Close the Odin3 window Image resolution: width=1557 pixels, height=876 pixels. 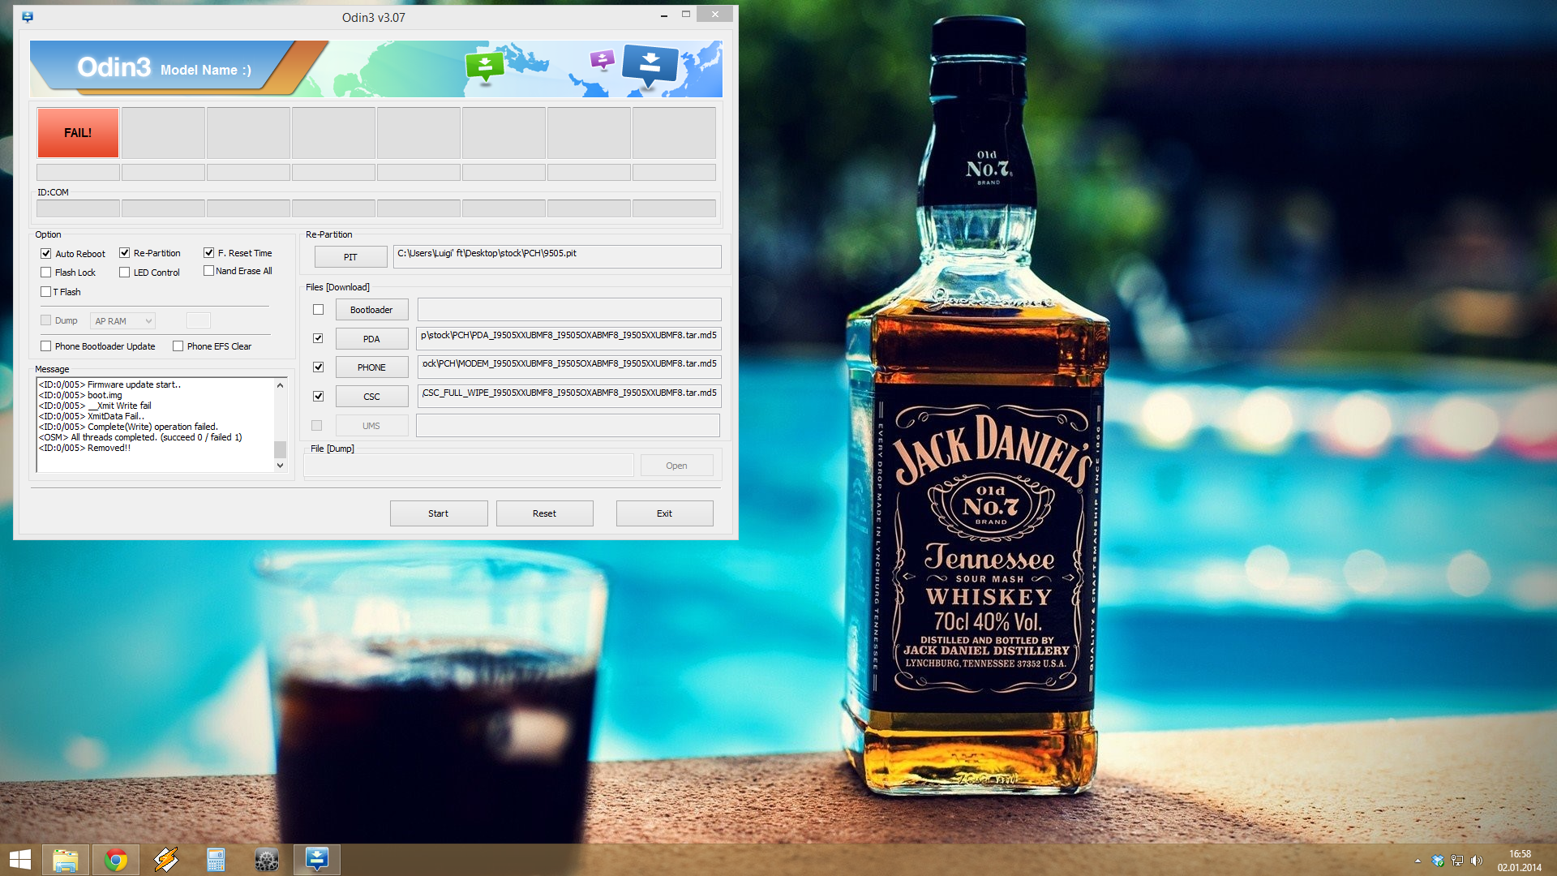pyautogui.click(x=715, y=14)
